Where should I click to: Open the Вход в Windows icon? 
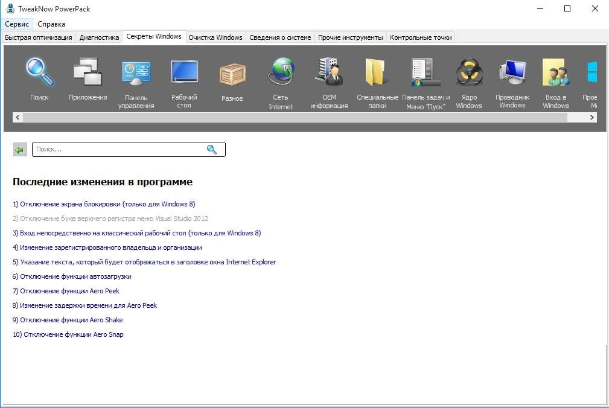click(x=556, y=72)
